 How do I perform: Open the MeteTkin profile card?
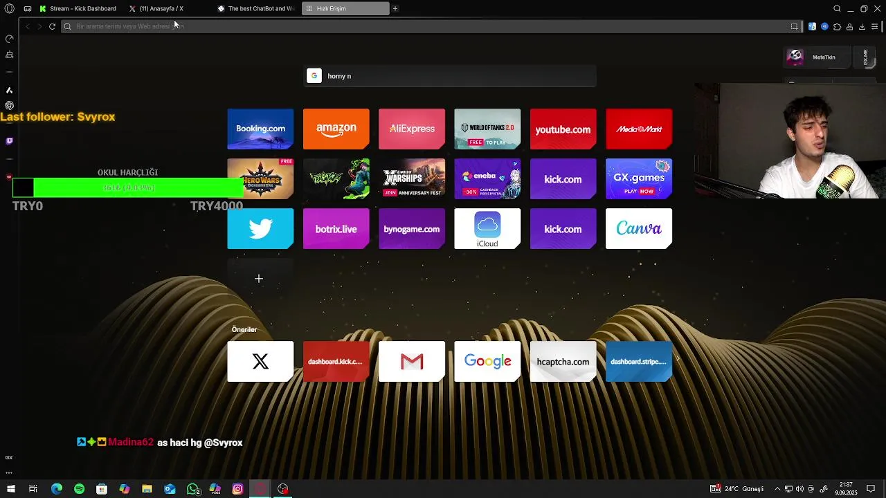pyautogui.click(x=817, y=57)
